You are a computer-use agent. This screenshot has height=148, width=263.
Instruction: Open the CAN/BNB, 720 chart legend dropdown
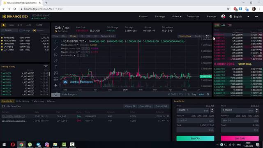pos(85,41)
